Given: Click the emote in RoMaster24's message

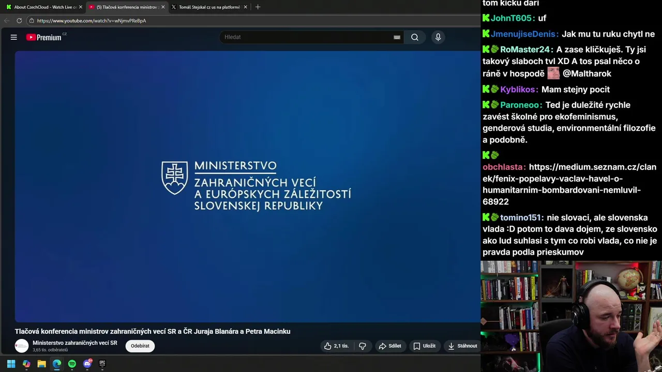Looking at the screenshot, I should point(553,73).
